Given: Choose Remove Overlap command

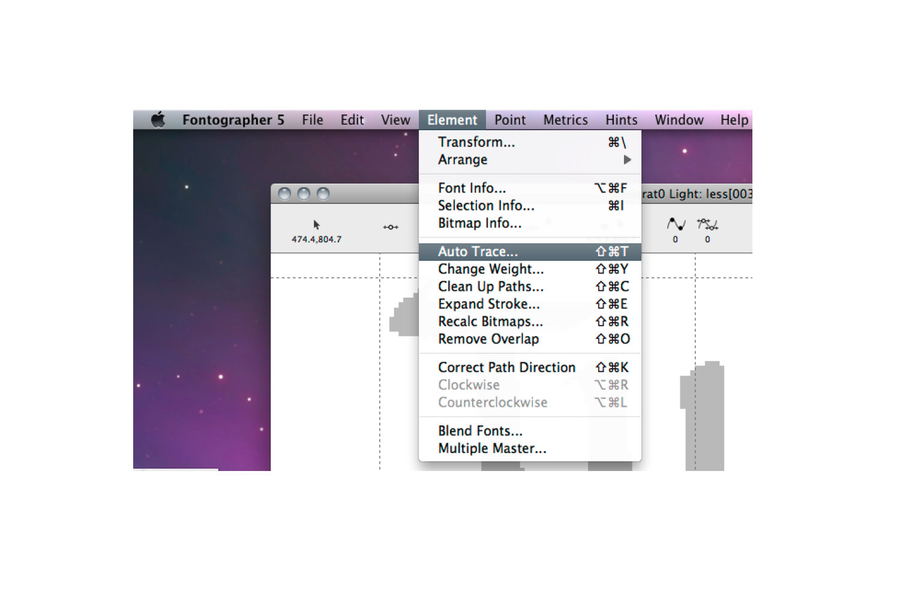Looking at the screenshot, I should coord(530,339).
